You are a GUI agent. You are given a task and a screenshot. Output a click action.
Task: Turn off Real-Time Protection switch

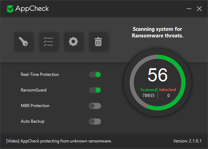[95, 74]
